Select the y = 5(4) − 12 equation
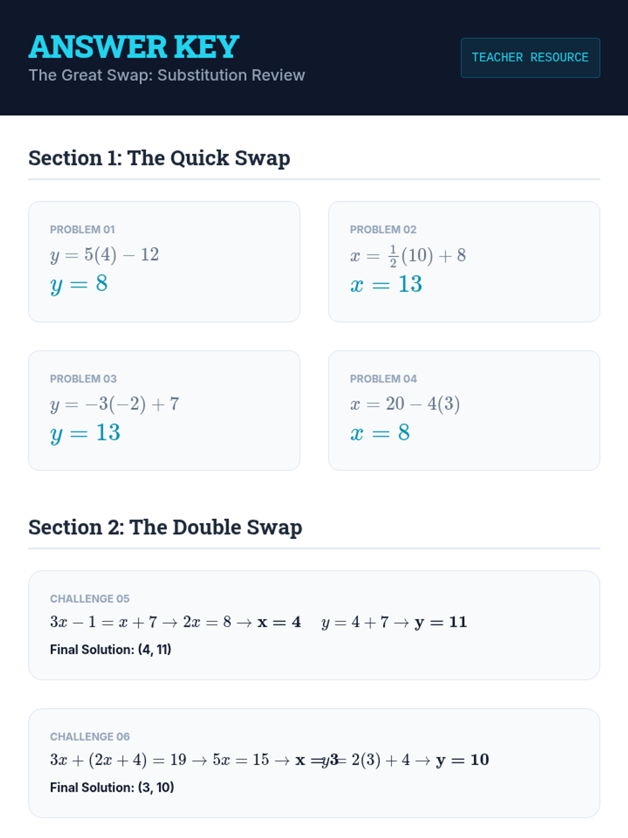The image size is (628, 838). tap(105, 255)
